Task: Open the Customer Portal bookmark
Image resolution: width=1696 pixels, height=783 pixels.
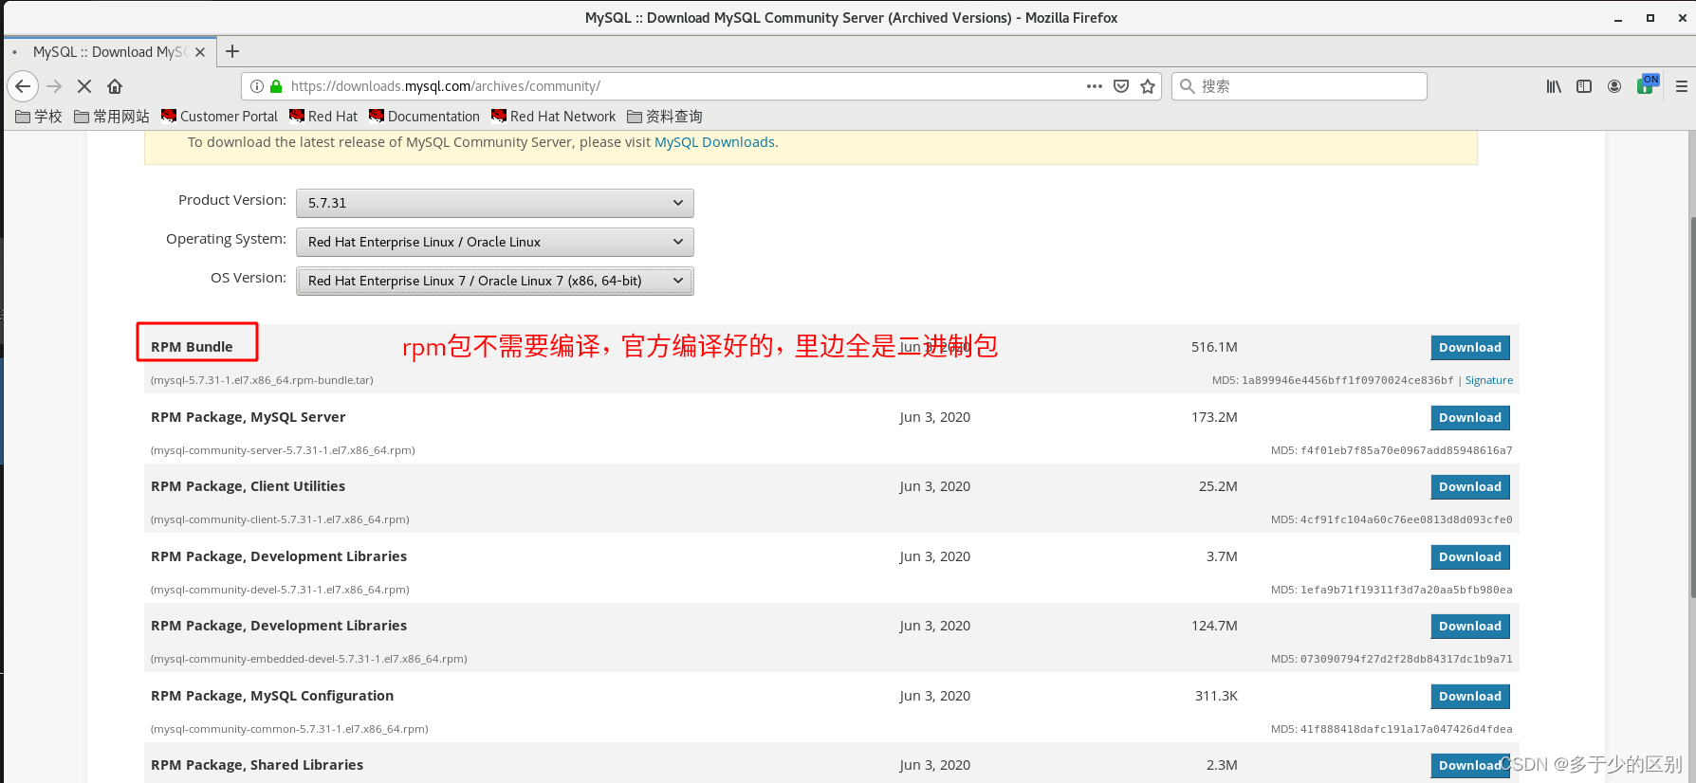Action: coord(219,117)
